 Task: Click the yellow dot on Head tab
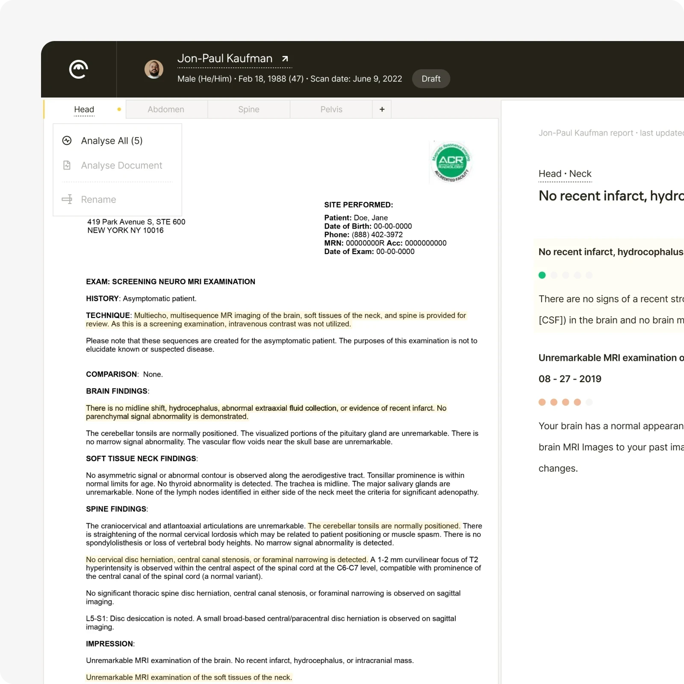coord(119,109)
